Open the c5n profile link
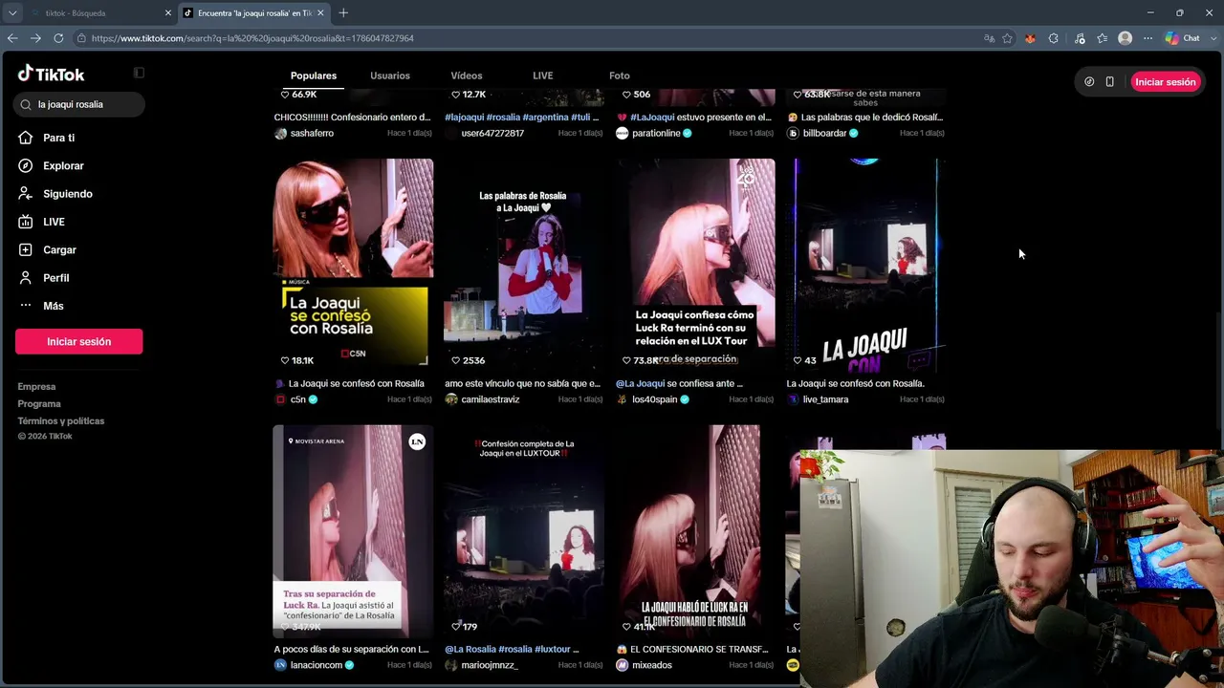Image resolution: width=1224 pixels, height=688 pixels. click(298, 399)
